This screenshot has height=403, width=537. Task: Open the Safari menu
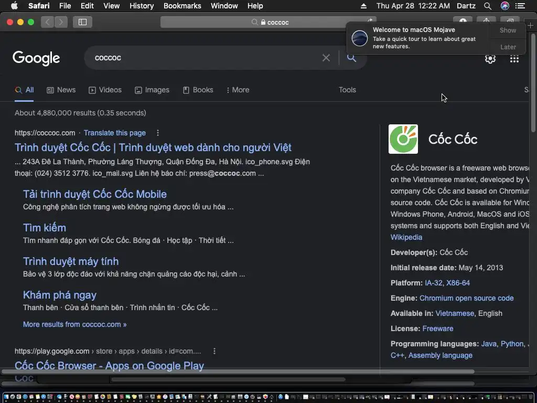click(x=39, y=6)
